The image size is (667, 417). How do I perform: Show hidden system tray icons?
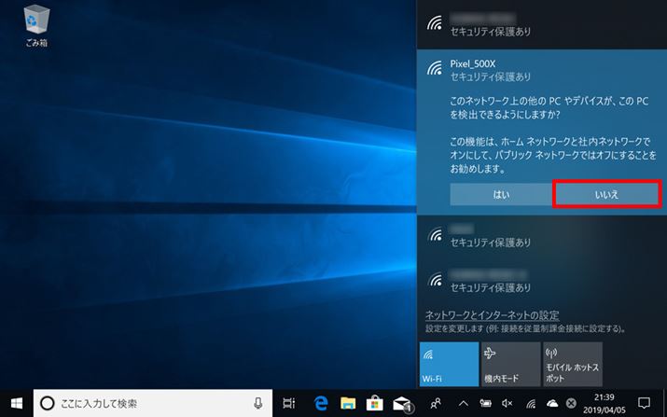point(462,402)
